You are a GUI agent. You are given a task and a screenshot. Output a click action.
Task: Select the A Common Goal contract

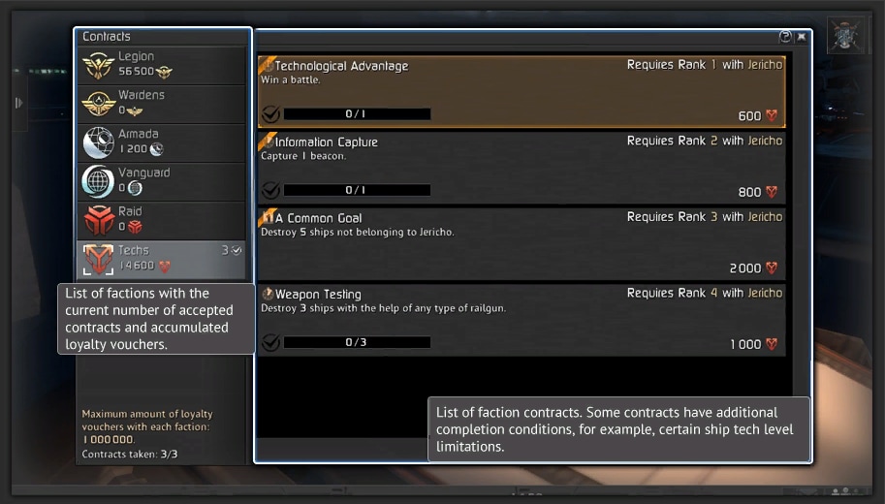coord(521,242)
